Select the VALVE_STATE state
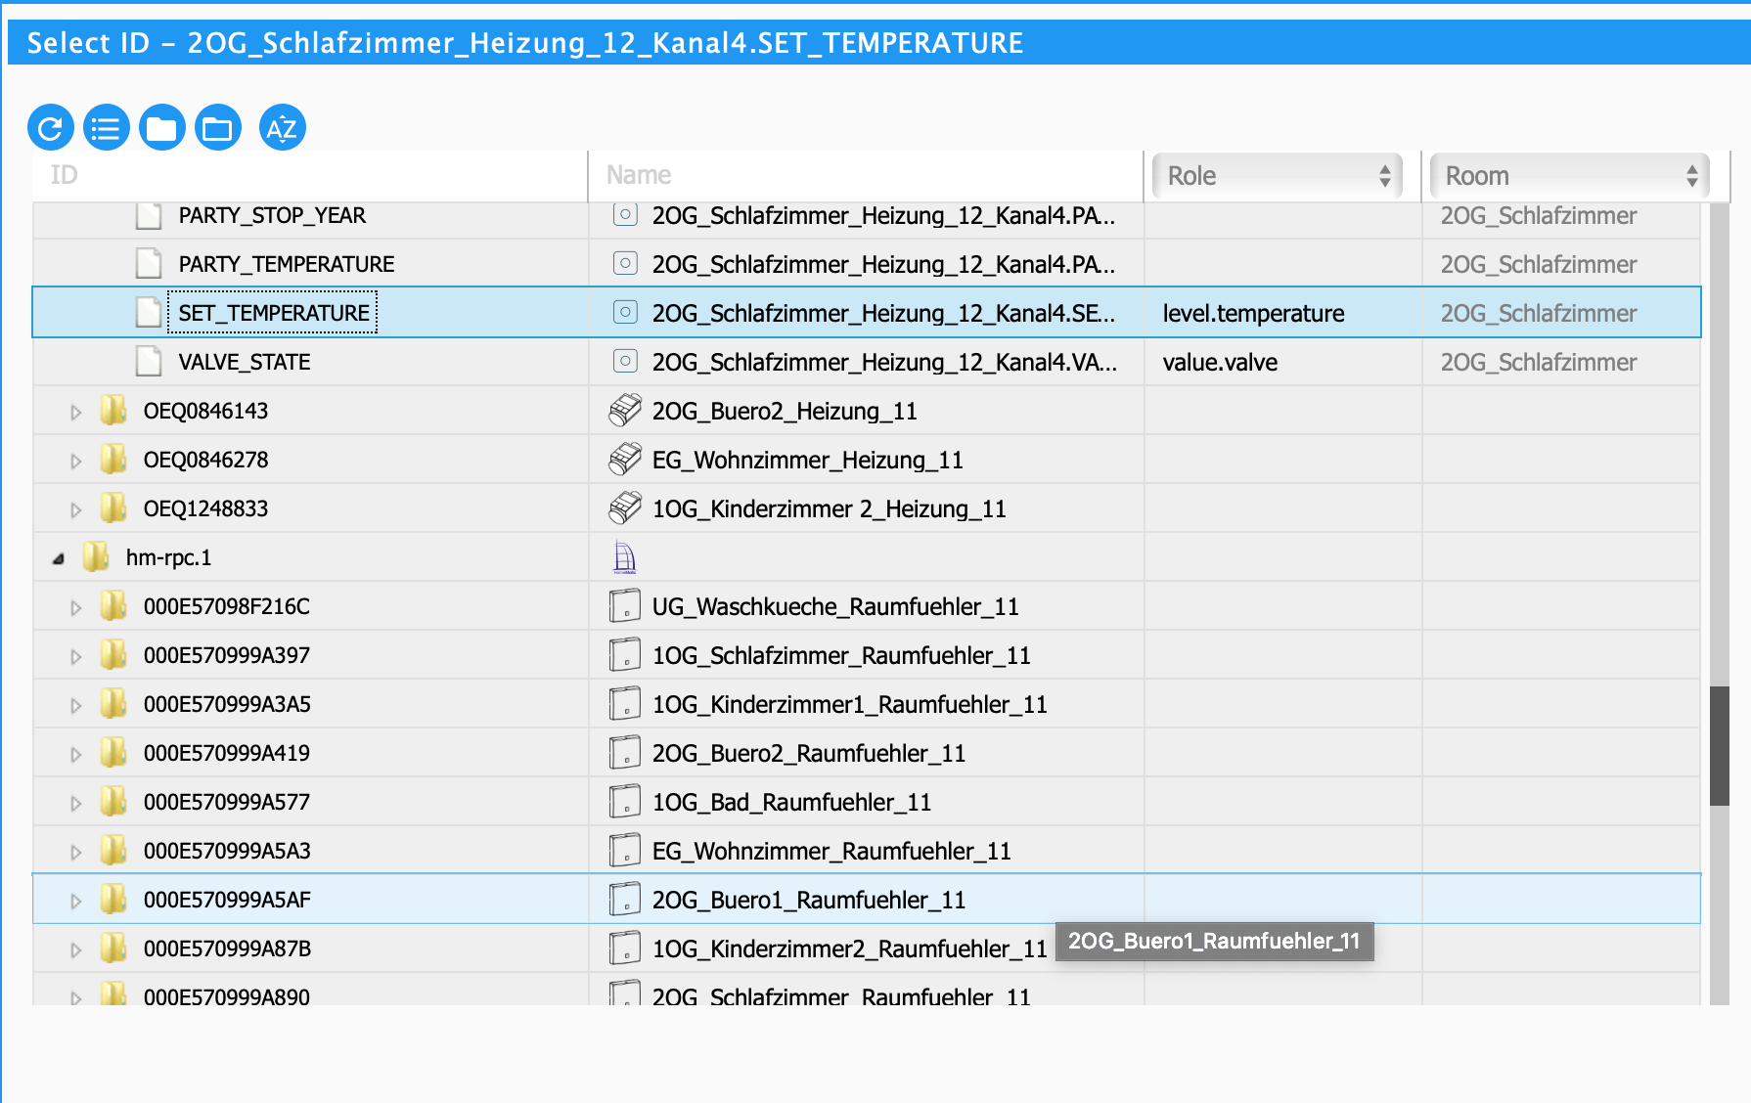 245,362
